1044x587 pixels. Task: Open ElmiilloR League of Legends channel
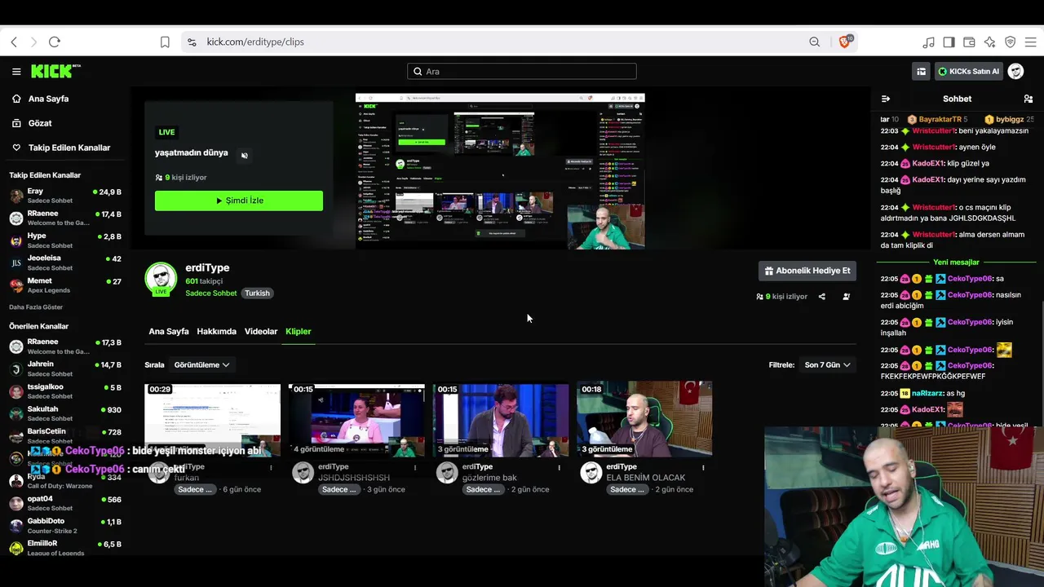pos(65,548)
